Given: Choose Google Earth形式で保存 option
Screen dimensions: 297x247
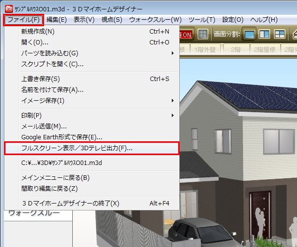Looking at the screenshot, I should click(62, 137).
